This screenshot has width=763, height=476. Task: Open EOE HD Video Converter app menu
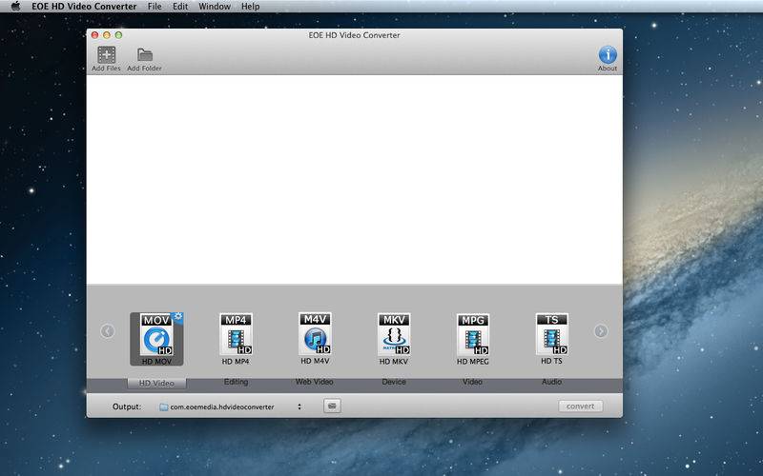click(x=84, y=7)
